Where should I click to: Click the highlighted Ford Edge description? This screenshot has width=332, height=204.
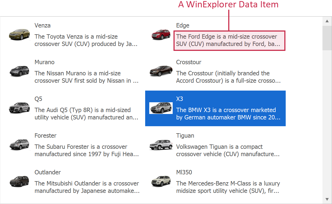coord(229,41)
